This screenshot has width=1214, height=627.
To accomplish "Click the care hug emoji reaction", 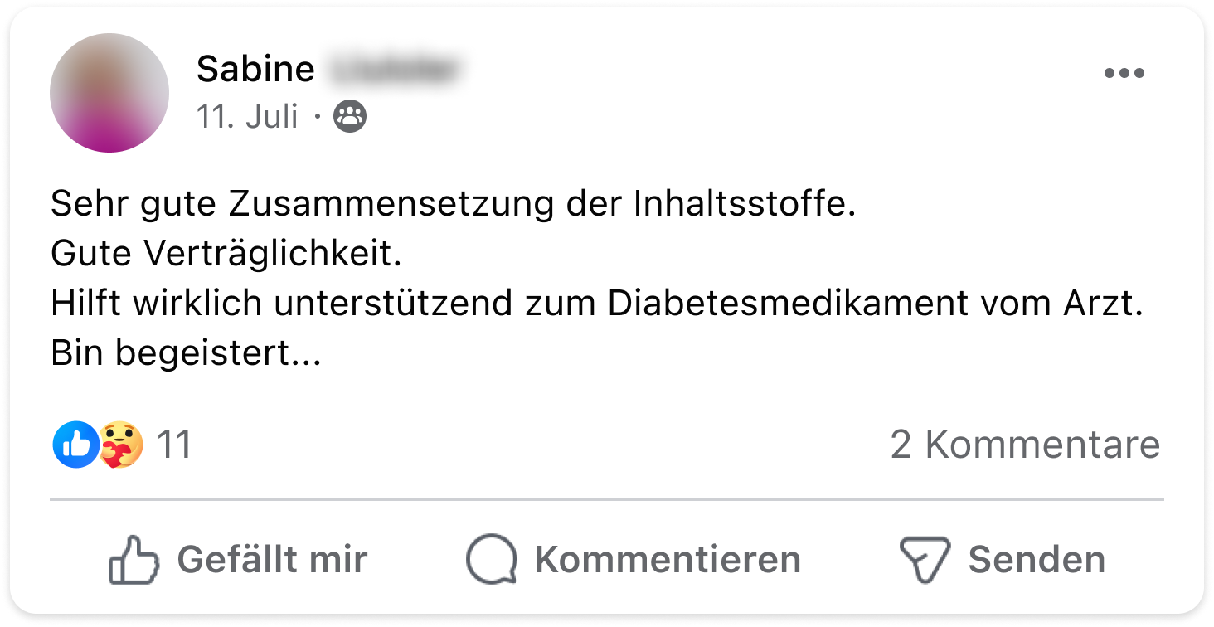I will coord(121,445).
